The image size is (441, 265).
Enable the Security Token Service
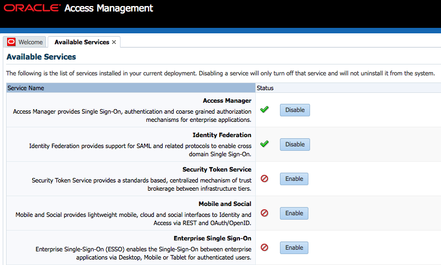click(294, 179)
